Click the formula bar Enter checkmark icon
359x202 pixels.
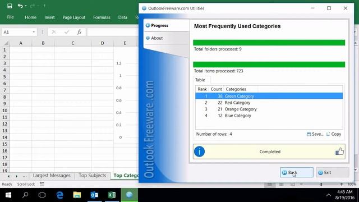point(67,32)
